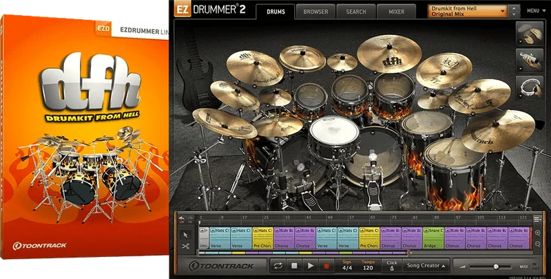Select the grey Intro song block

(204, 238)
